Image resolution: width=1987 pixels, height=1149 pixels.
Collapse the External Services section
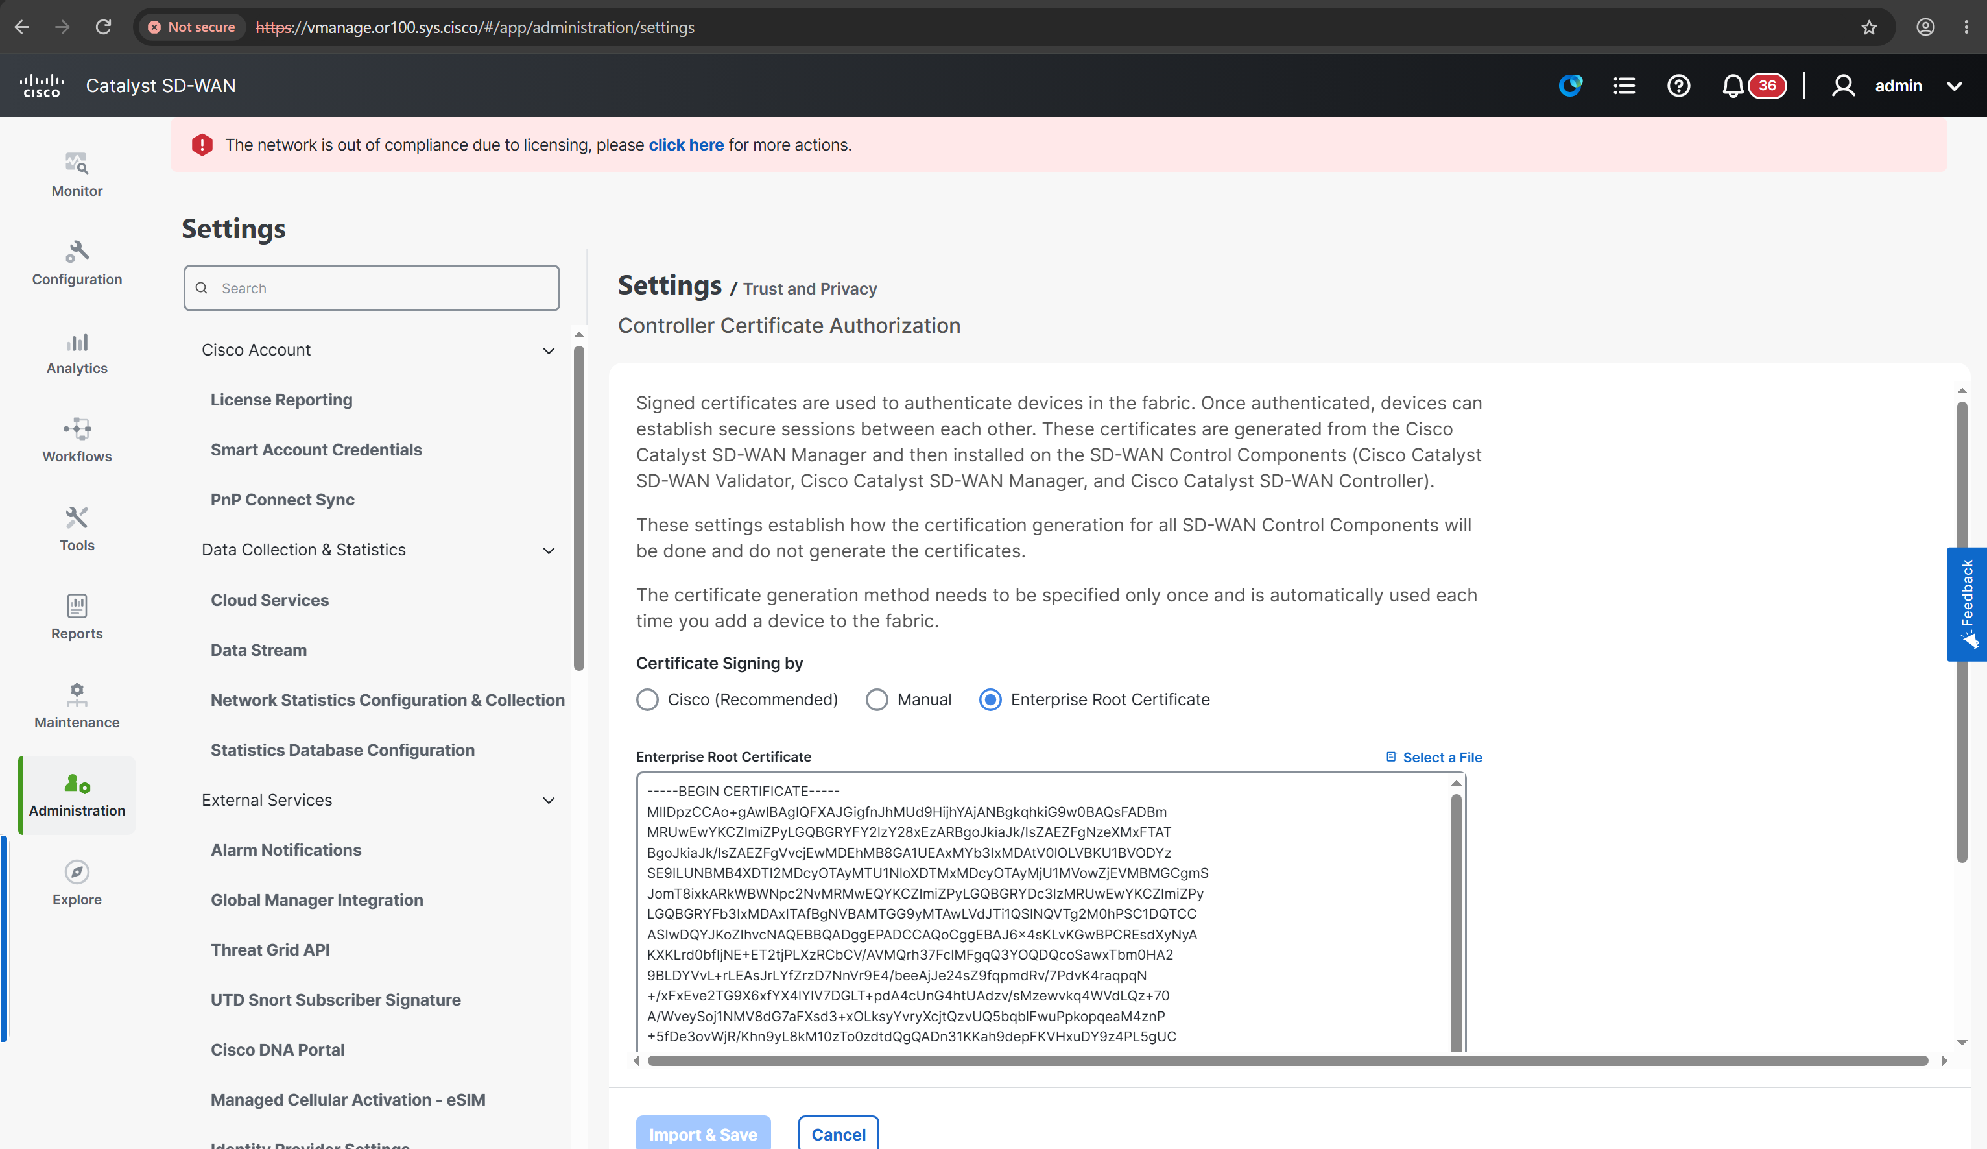pyautogui.click(x=549, y=801)
